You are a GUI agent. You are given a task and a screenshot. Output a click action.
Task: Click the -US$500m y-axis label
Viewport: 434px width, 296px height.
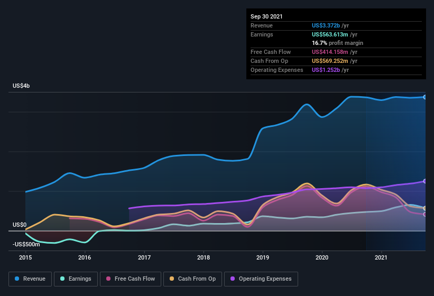point(26,244)
